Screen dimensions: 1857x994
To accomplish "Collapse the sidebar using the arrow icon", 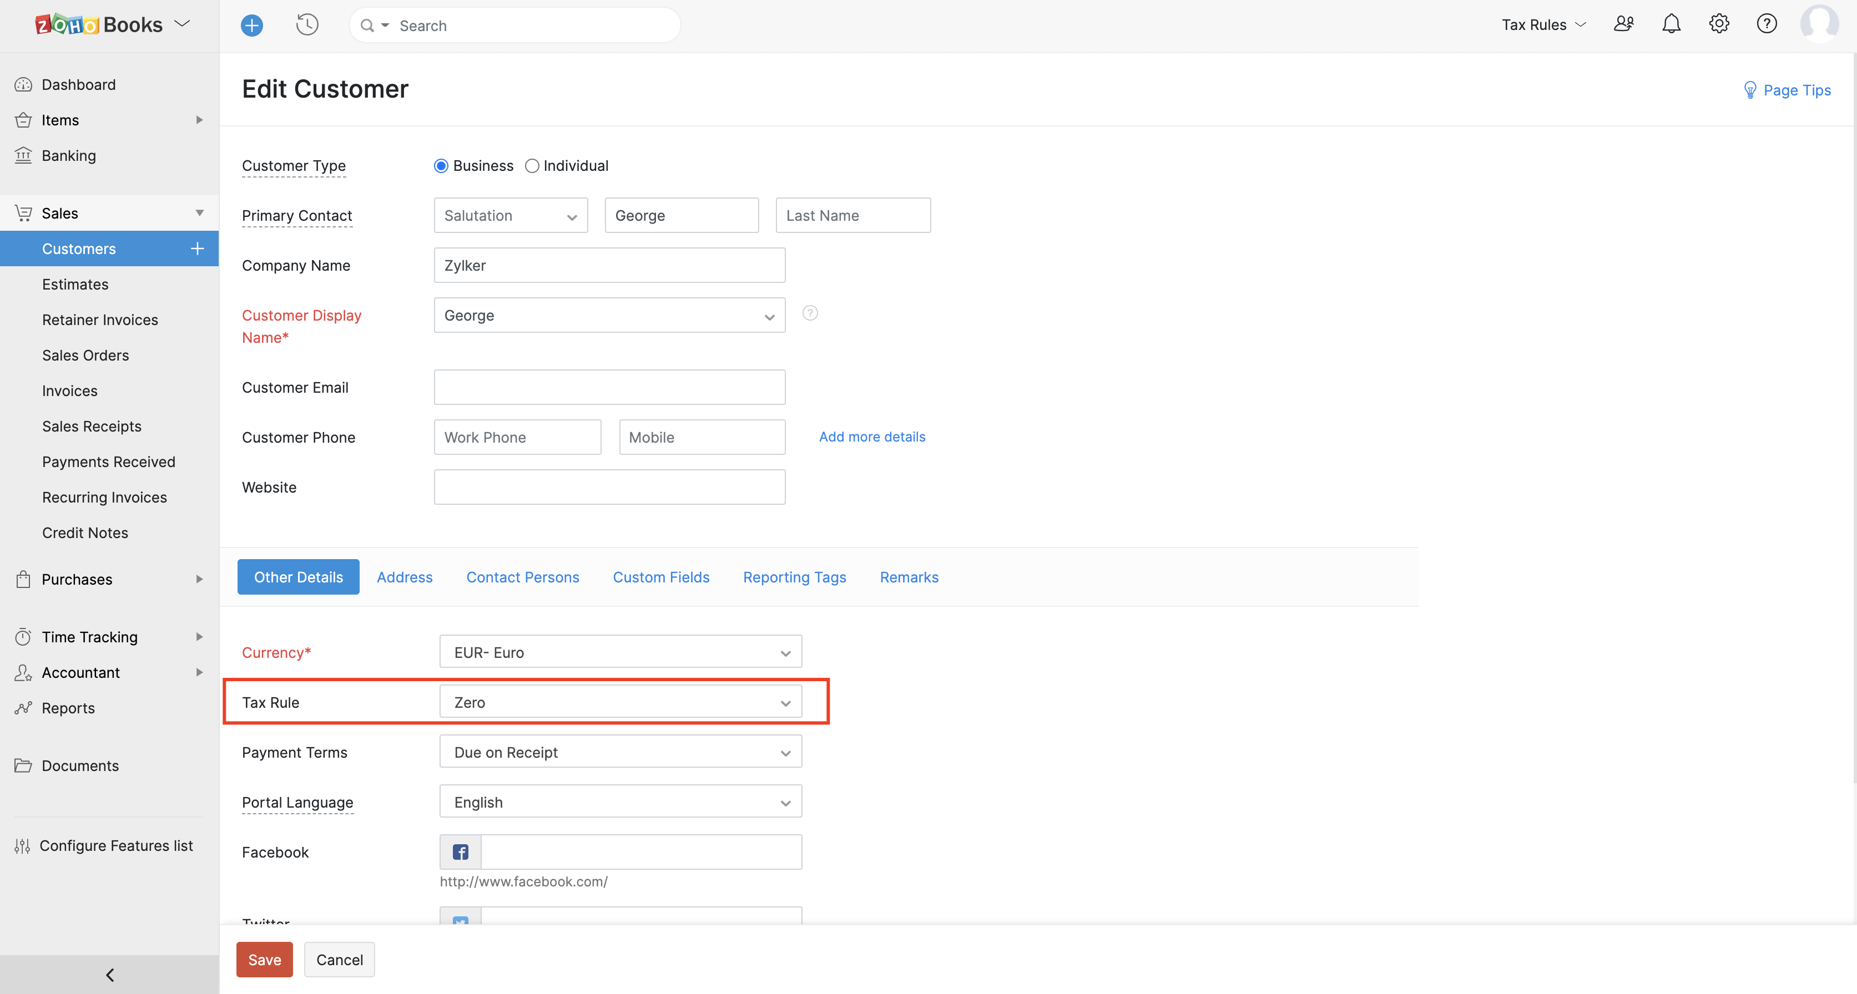I will click(109, 975).
